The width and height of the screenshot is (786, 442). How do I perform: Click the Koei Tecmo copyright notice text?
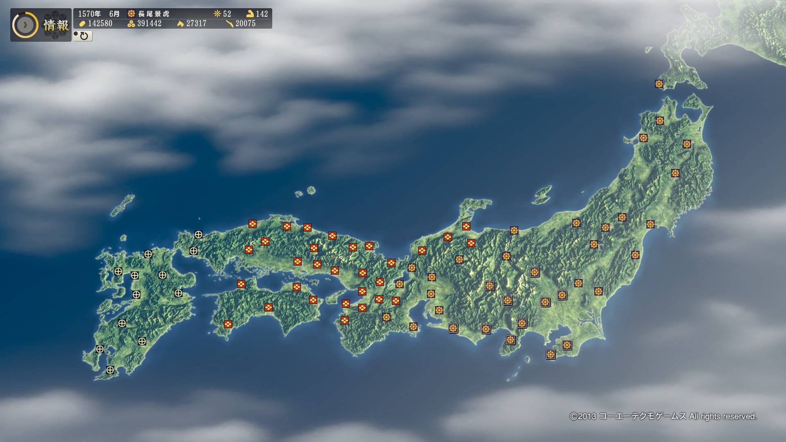coord(663,416)
